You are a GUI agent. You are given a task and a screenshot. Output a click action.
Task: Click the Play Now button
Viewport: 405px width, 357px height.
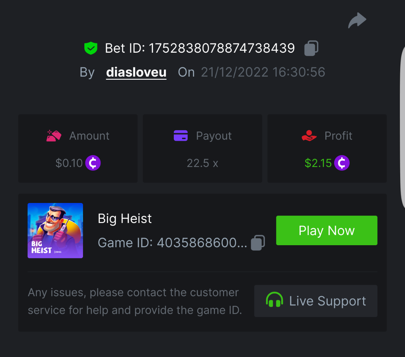(x=327, y=230)
